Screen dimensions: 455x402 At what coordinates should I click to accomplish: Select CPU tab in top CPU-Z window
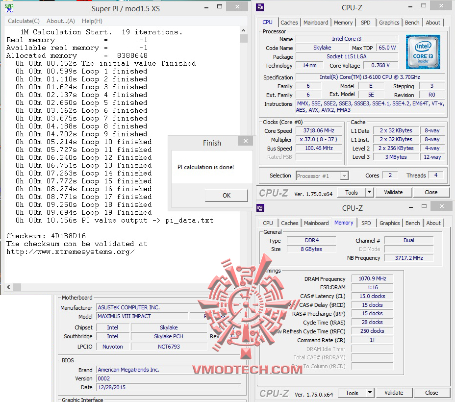[x=267, y=22]
